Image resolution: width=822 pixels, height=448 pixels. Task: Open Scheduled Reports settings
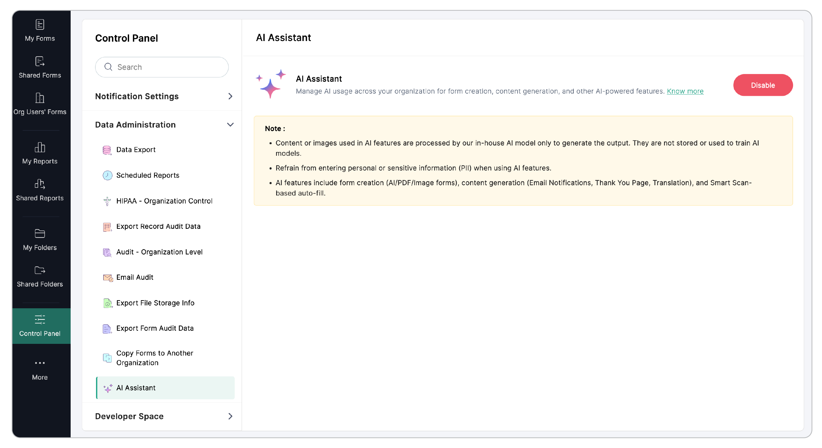(x=148, y=175)
